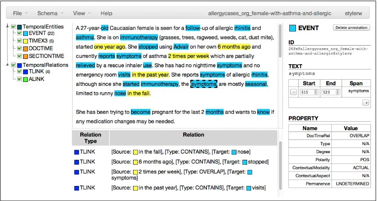Viewport: 378px width, 201px height.
Task: Select the 'become' event annotation
Action: (141, 112)
